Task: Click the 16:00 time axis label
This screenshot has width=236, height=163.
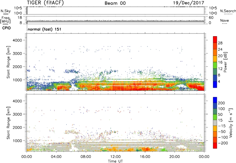Action: coord(145,157)
